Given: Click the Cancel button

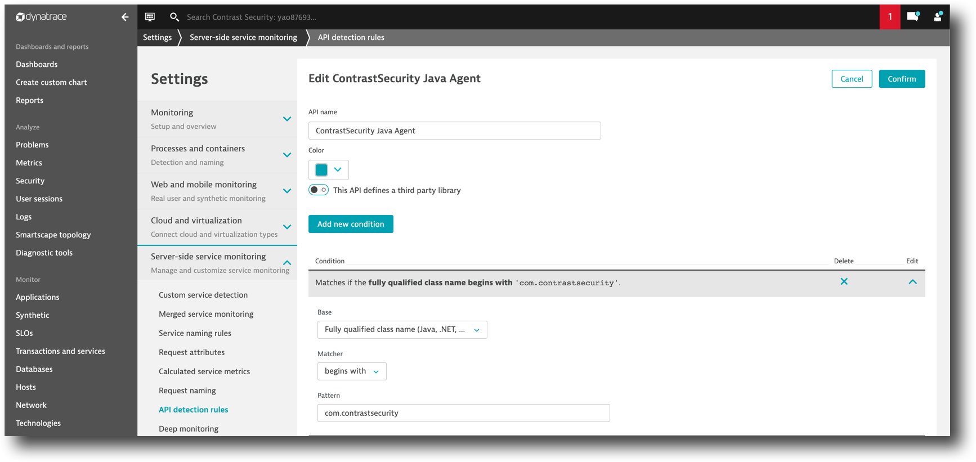Looking at the screenshot, I should click(852, 79).
